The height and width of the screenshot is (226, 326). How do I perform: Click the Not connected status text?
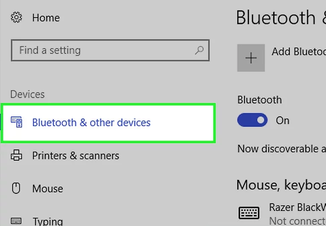[x=297, y=221]
